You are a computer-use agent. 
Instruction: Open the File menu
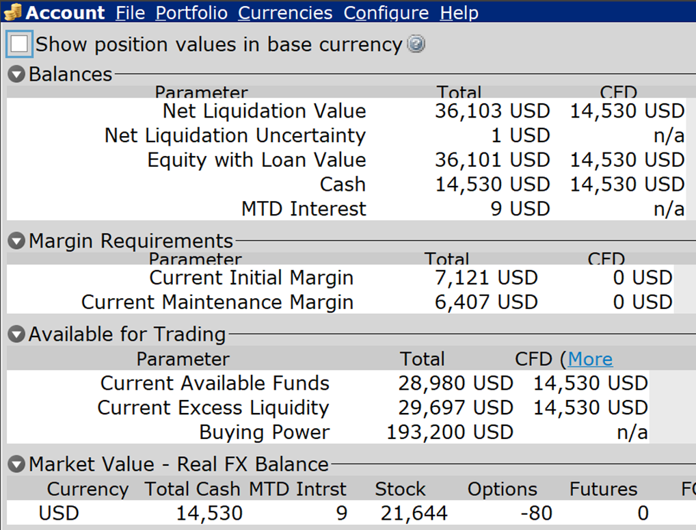(130, 13)
